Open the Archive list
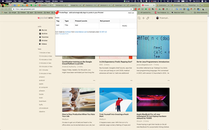 tap(44, 33)
